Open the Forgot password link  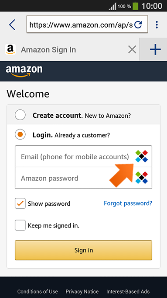tap(128, 203)
